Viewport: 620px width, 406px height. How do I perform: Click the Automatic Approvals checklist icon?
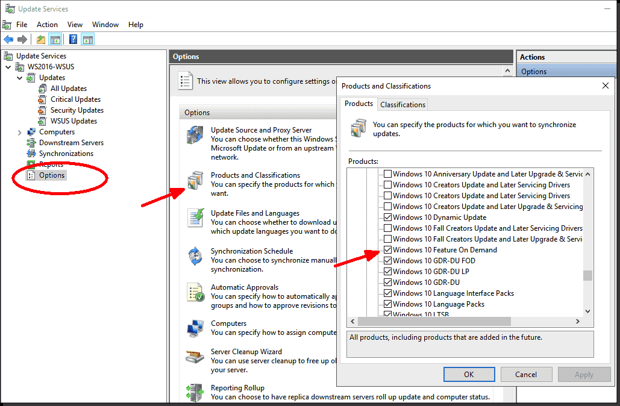coord(195,292)
